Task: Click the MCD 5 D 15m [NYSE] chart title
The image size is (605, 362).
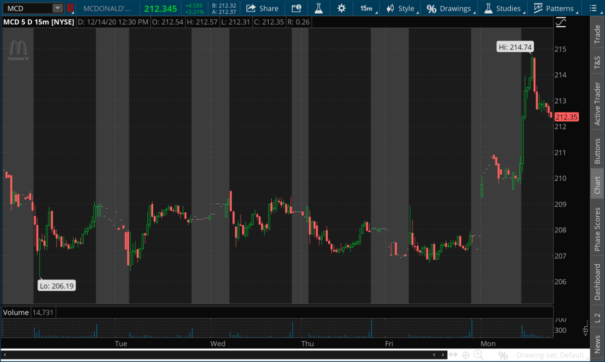Action: pos(39,22)
